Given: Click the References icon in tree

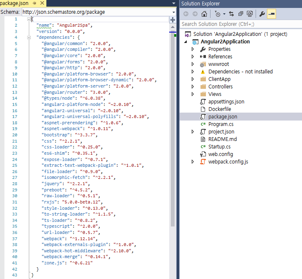Looking at the screenshot, I should point(203,57).
